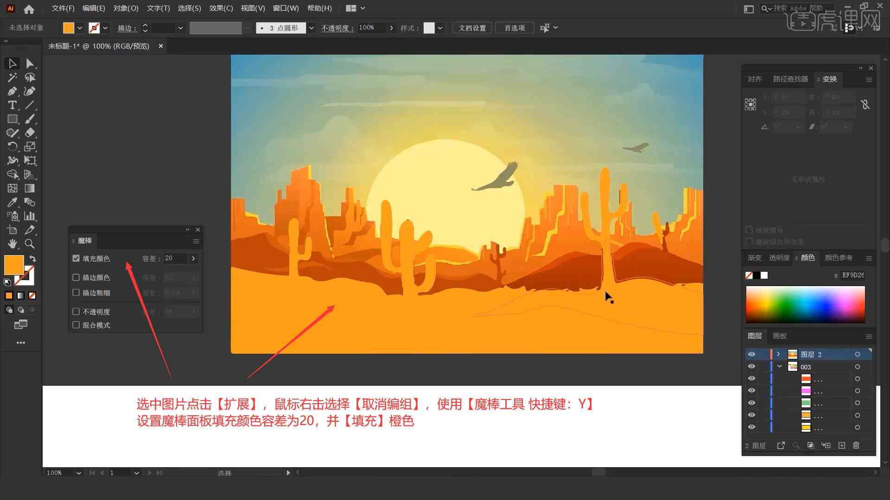Click 文档设置 button in toolbar

475,27
